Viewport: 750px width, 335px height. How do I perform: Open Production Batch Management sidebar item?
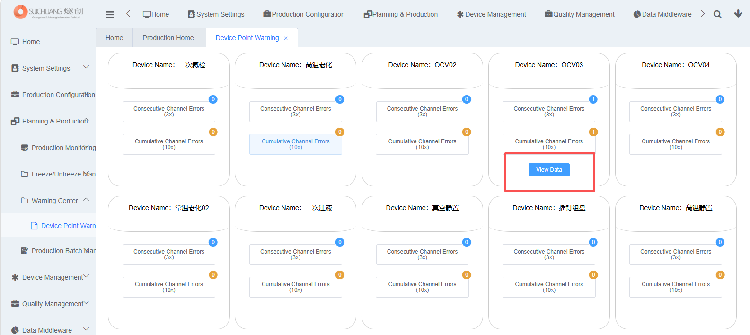[64, 251]
